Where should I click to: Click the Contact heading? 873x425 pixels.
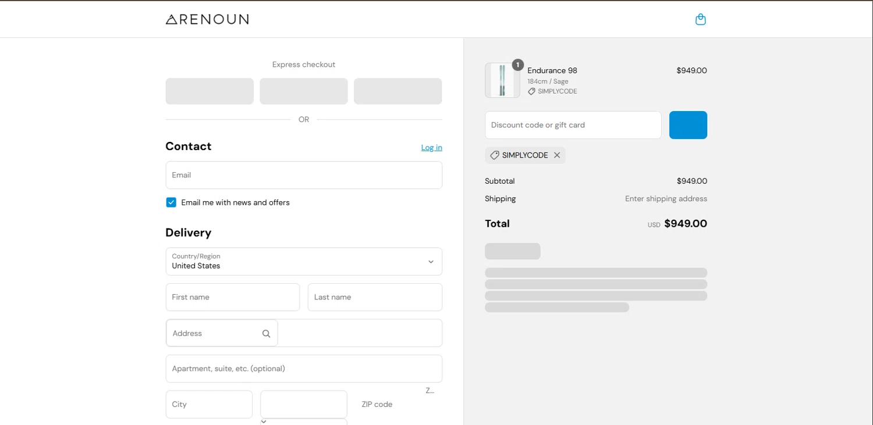(x=189, y=147)
